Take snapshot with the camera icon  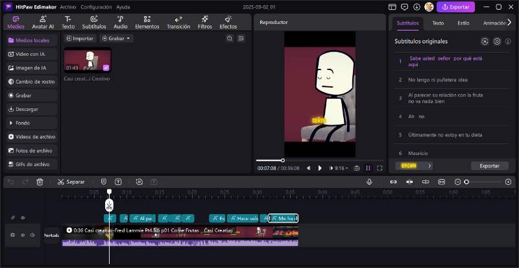coord(356,168)
